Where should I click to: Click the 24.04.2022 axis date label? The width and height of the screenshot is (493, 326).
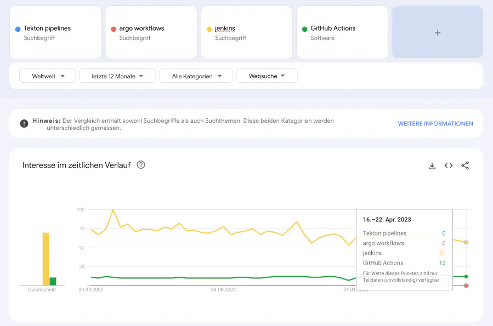tap(91, 290)
